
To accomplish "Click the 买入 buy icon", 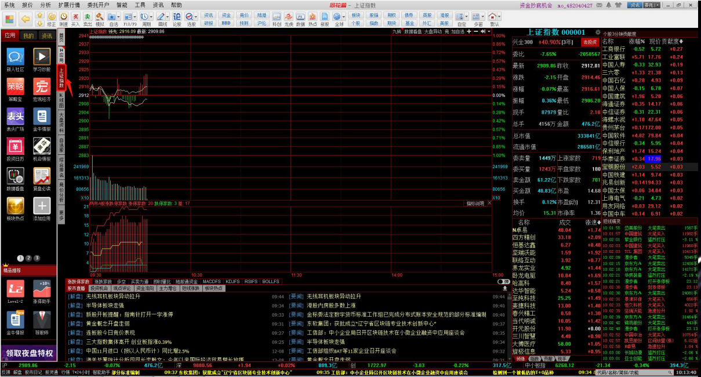I will click(x=75, y=19).
